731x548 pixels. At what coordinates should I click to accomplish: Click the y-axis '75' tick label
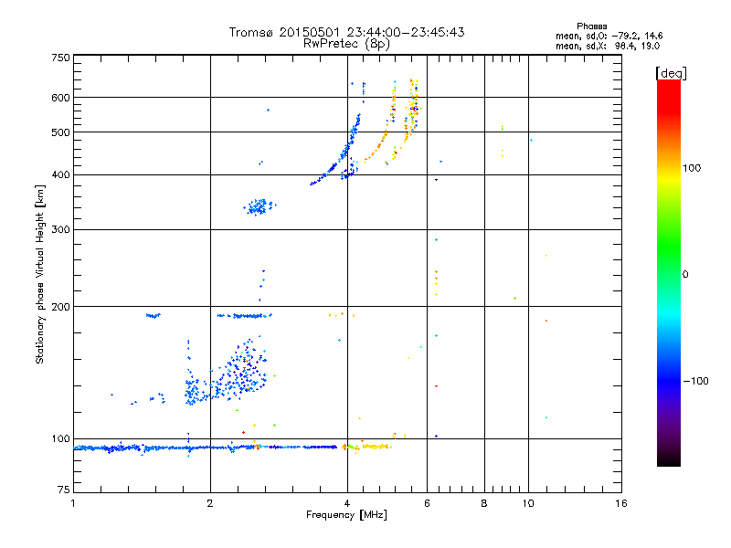coord(64,490)
